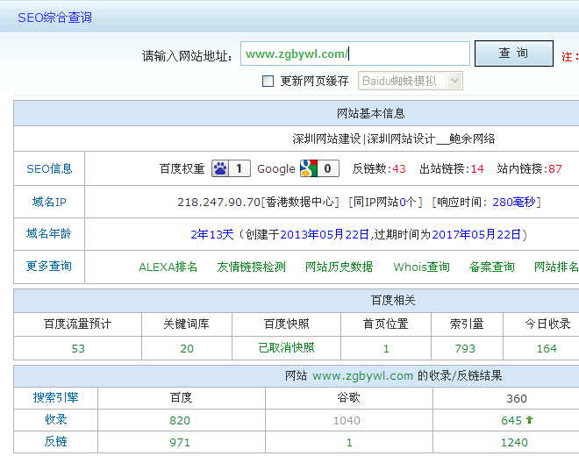Click the 搜索引擎 column label
The image size is (579, 456).
pos(56,397)
